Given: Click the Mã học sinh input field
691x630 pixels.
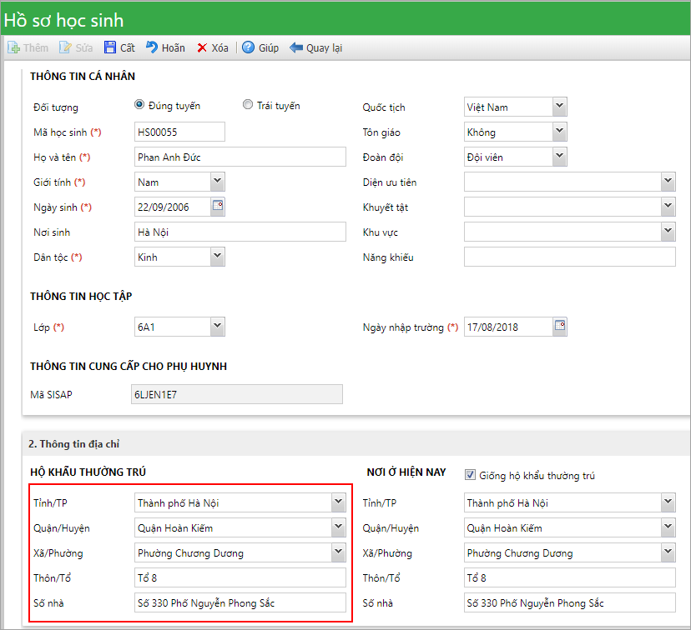Looking at the screenshot, I should click(179, 132).
